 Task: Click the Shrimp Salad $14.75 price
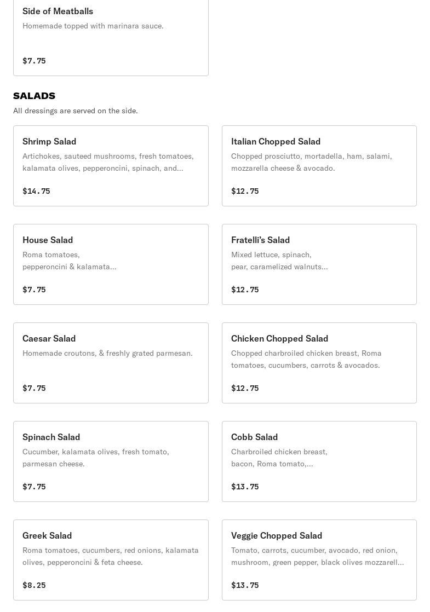36,191
